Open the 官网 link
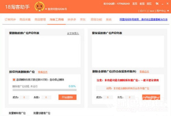The height and width of the screenshot is (116, 171). point(135,4)
